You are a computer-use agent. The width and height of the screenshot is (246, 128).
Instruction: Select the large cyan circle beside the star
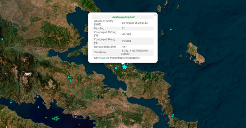point(116,68)
